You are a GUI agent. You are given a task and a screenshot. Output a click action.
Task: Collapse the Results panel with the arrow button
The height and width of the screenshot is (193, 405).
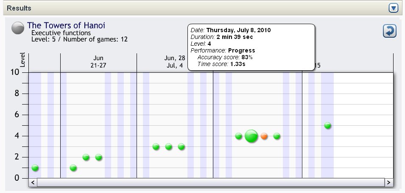394,8
